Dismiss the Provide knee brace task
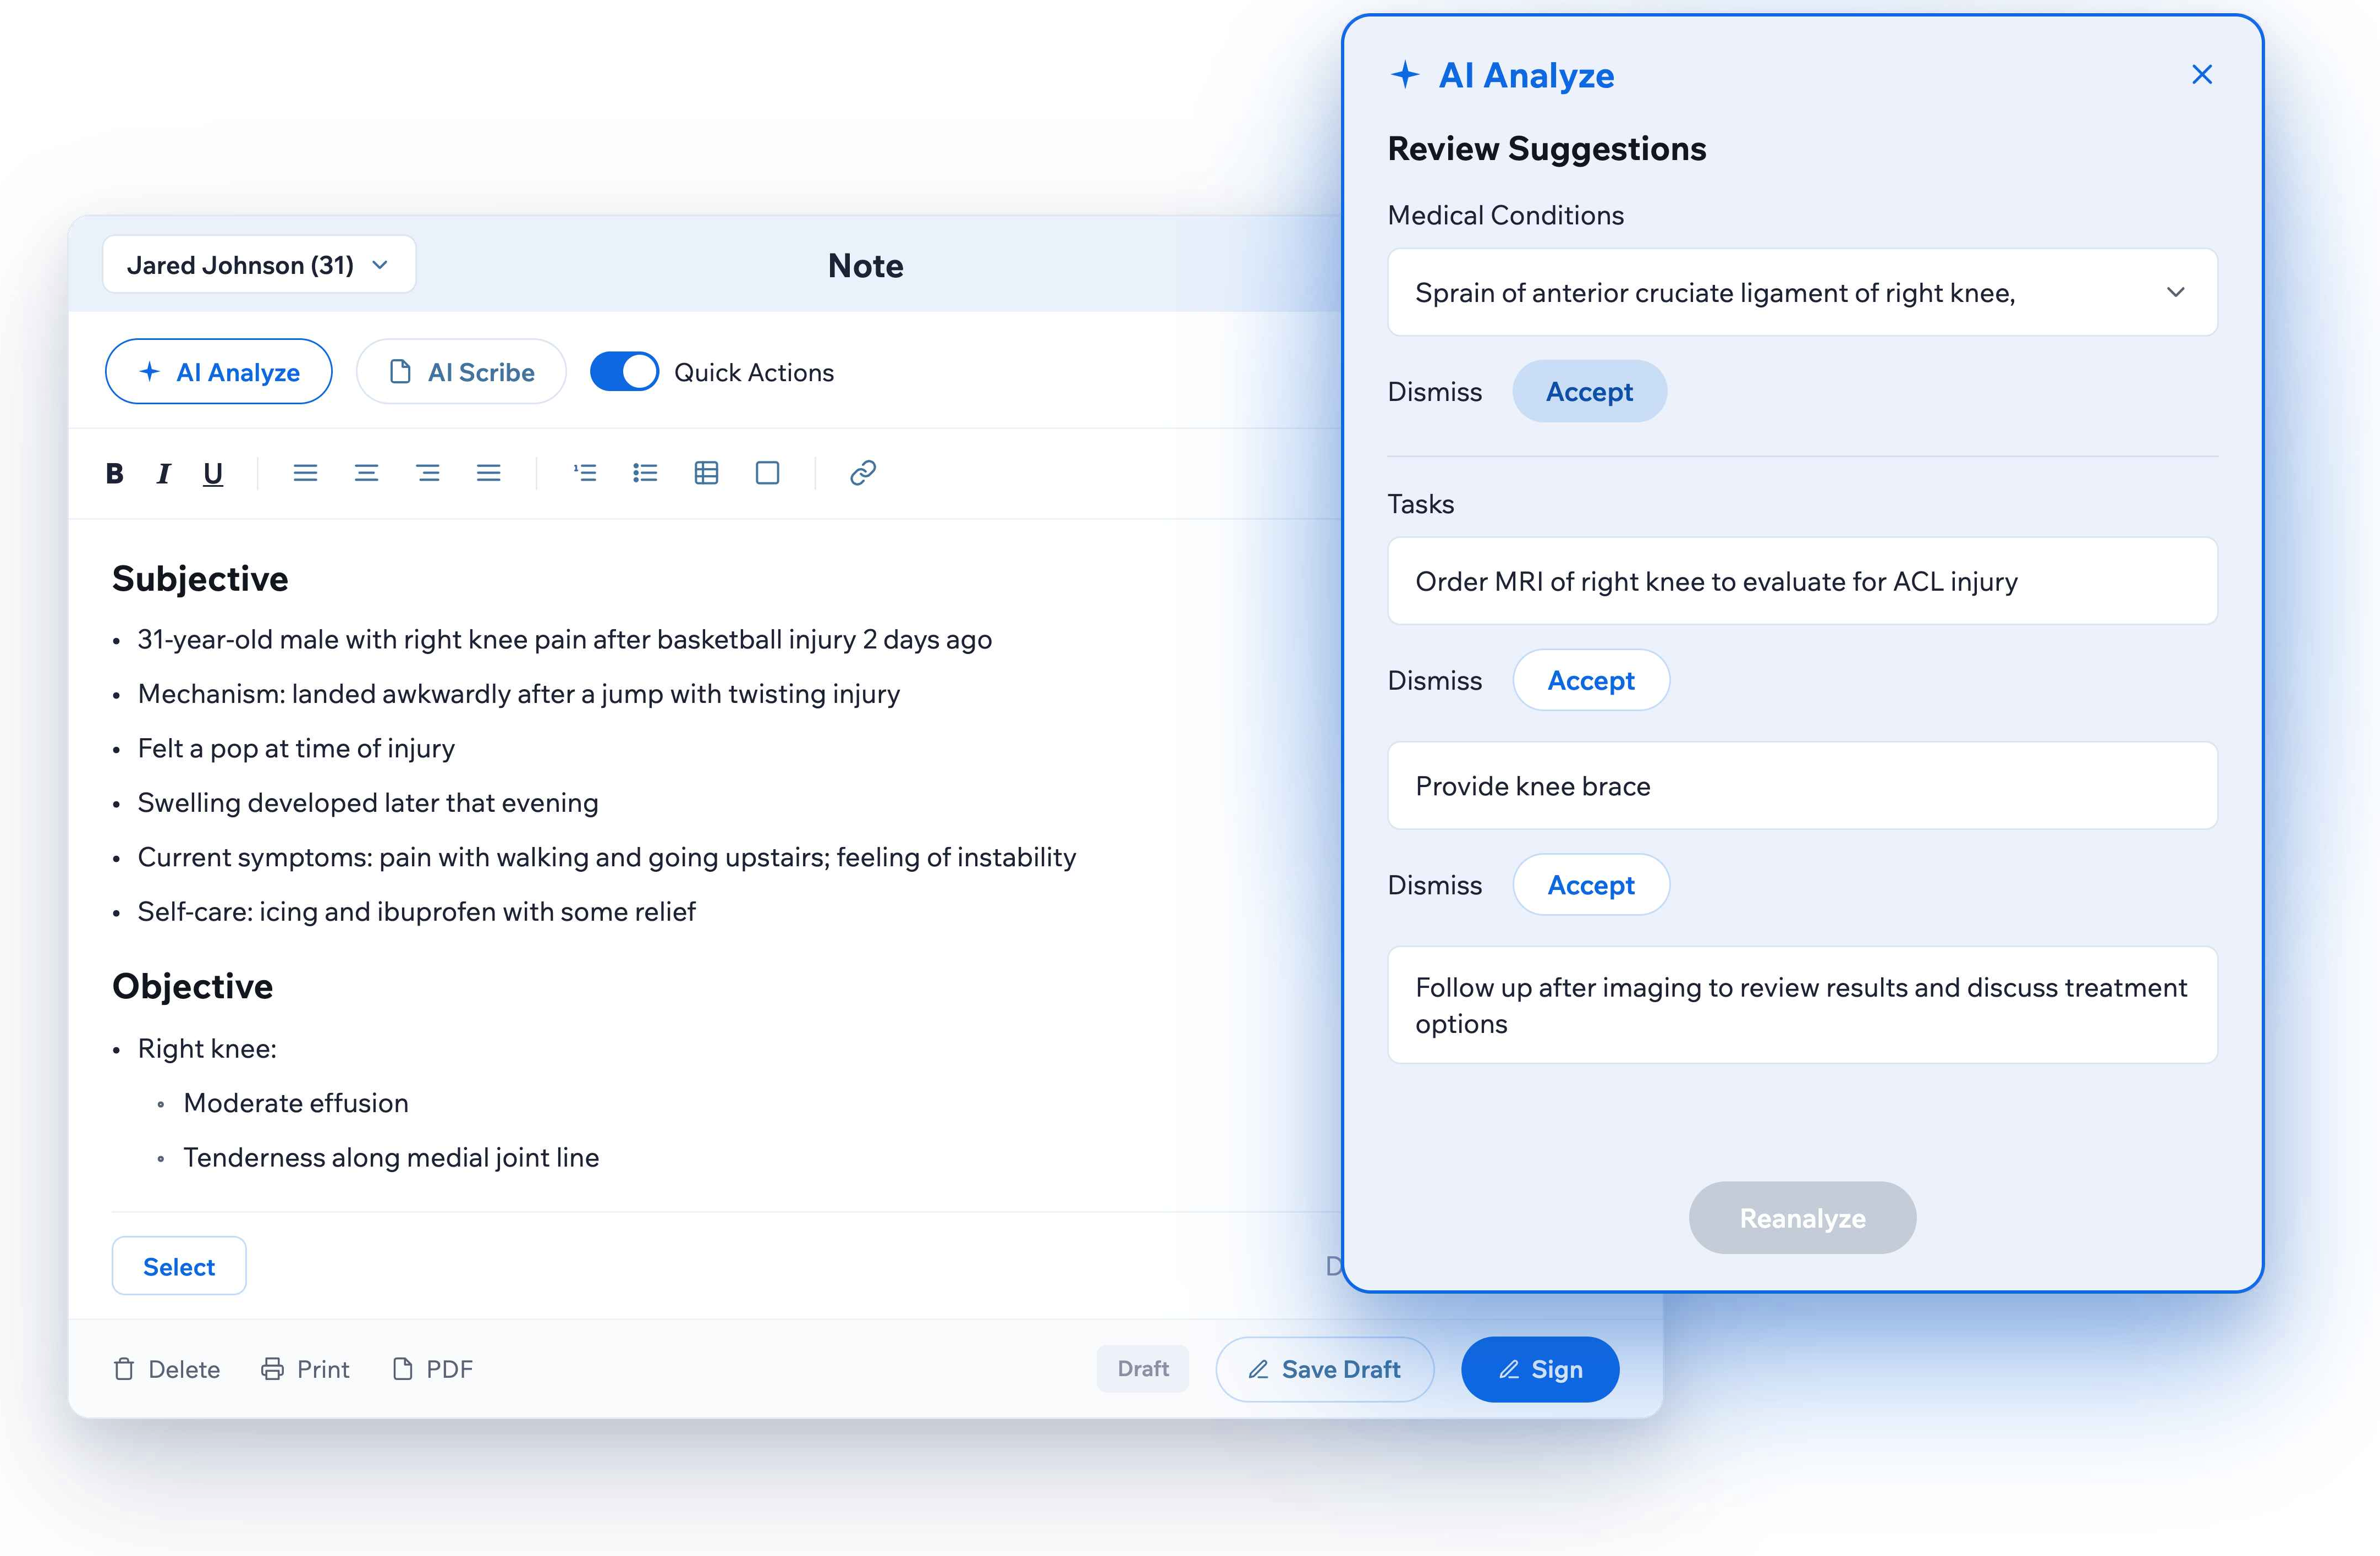2380x1556 pixels. pyautogui.click(x=1435, y=885)
